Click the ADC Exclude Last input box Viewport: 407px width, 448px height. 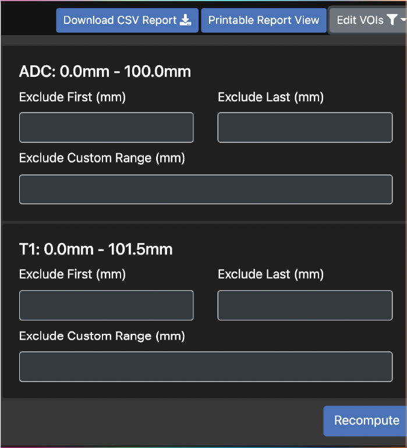305,128
